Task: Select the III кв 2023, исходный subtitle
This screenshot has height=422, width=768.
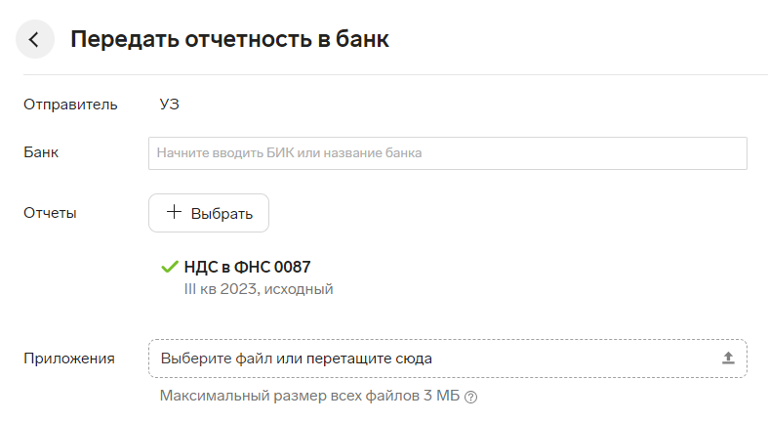Action: click(259, 289)
